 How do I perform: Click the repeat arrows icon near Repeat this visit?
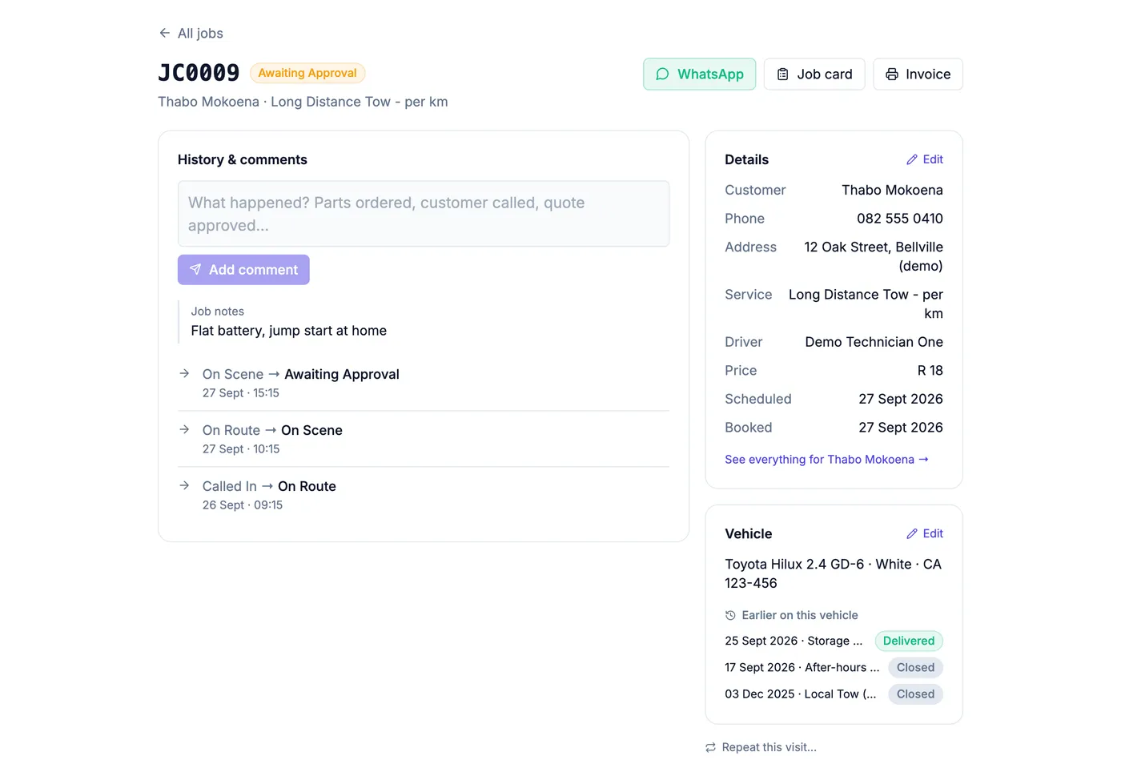(710, 747)
